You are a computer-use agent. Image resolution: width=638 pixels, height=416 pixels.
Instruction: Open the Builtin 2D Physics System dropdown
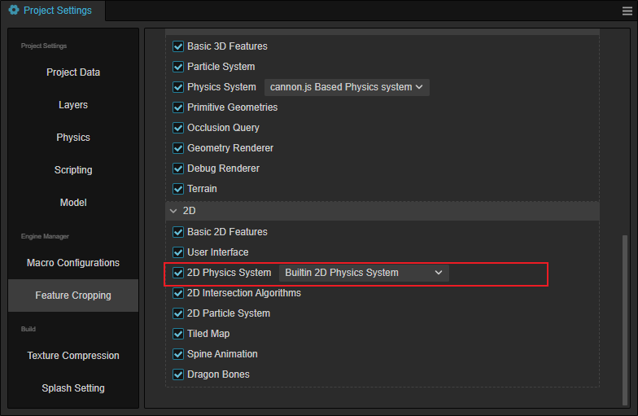(363, 273)
